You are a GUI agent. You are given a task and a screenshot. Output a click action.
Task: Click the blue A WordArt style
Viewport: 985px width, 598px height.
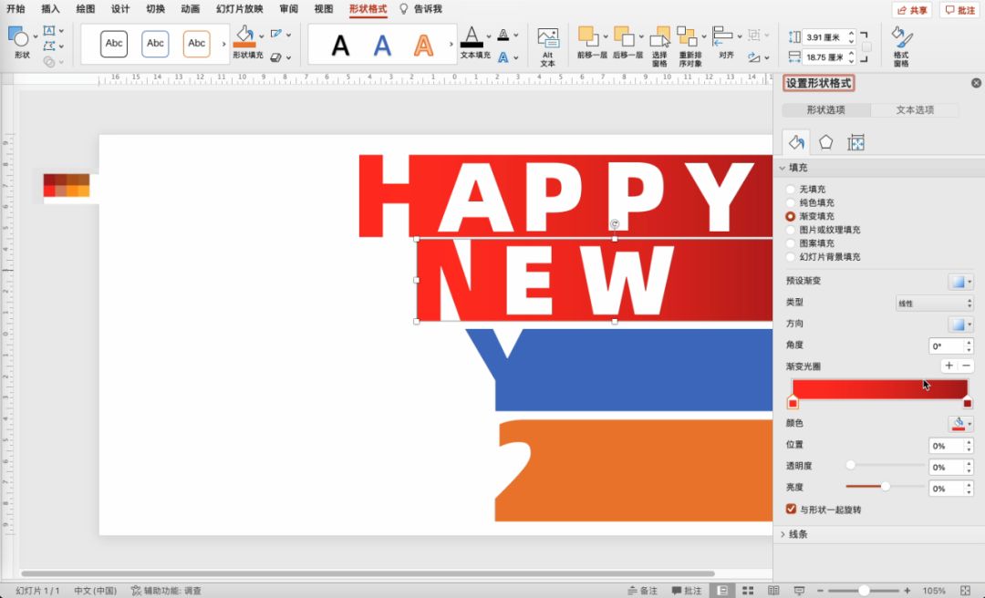pos(382,46)
